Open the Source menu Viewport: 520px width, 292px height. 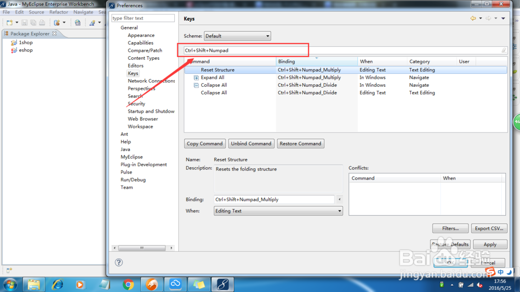point(36,12)
